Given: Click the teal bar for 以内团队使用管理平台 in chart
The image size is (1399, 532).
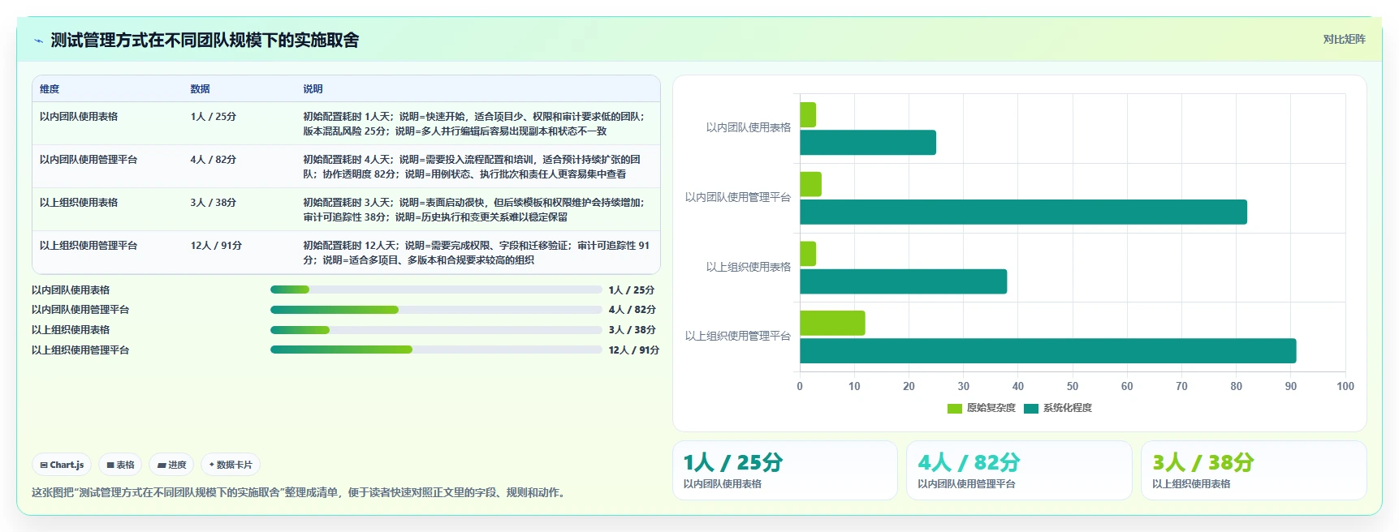Looking at the screenshot, I should 1023,212.
